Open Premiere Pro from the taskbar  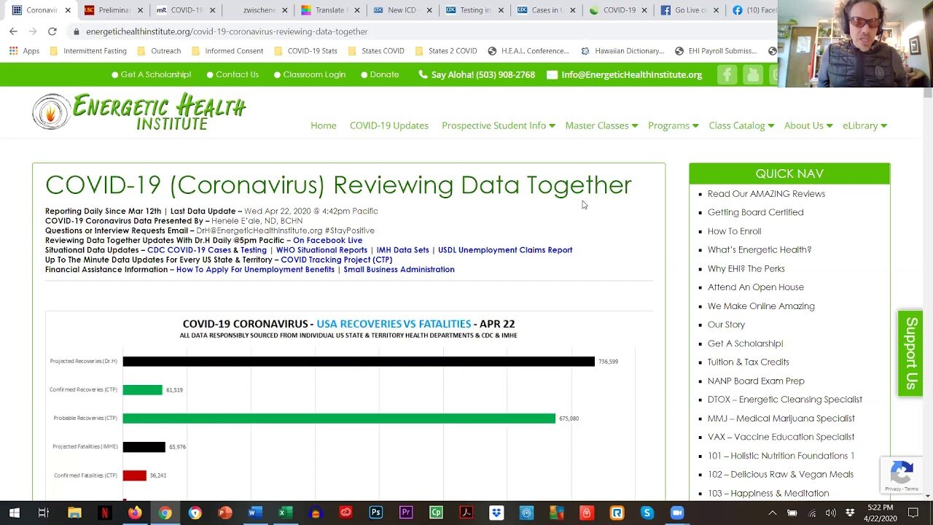point(406,513)
